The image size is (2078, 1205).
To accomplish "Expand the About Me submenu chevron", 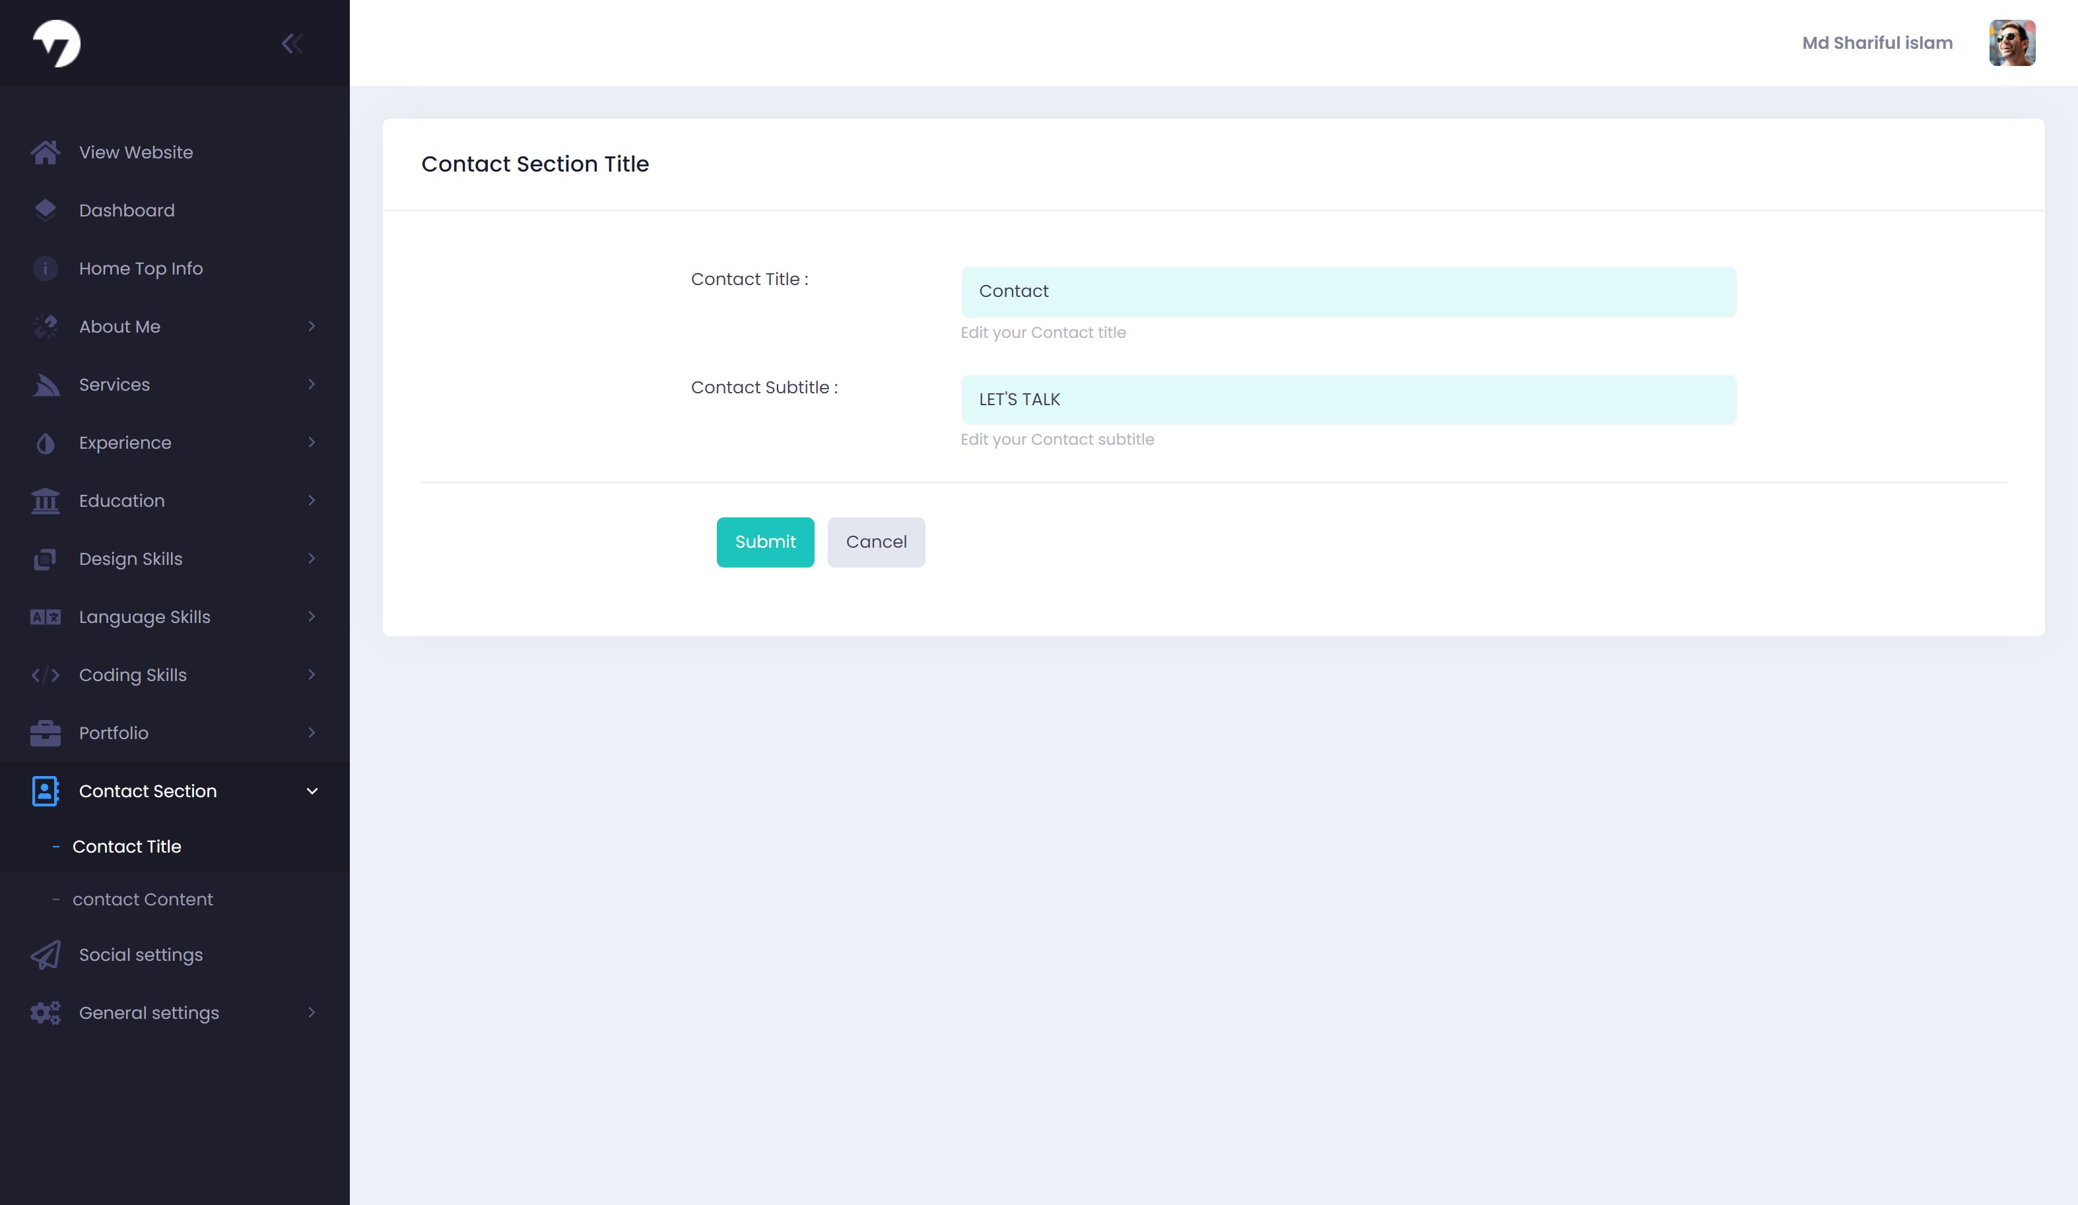I will (x=312, y=327).
